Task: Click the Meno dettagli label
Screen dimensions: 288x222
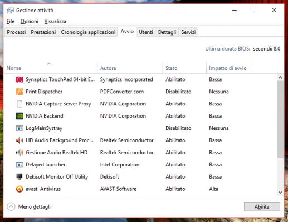Action: [35, 207]
